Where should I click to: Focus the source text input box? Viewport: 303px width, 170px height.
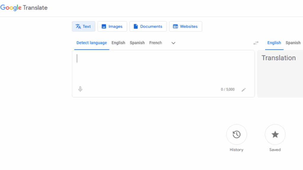[x=163, y=68]
